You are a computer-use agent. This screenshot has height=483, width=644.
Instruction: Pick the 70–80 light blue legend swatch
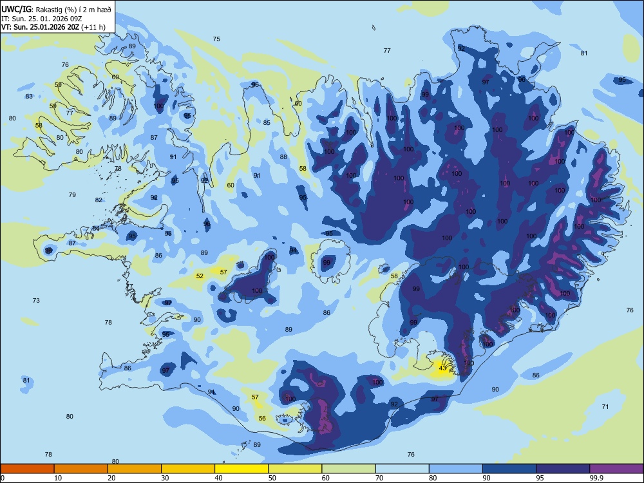[402, 469]
